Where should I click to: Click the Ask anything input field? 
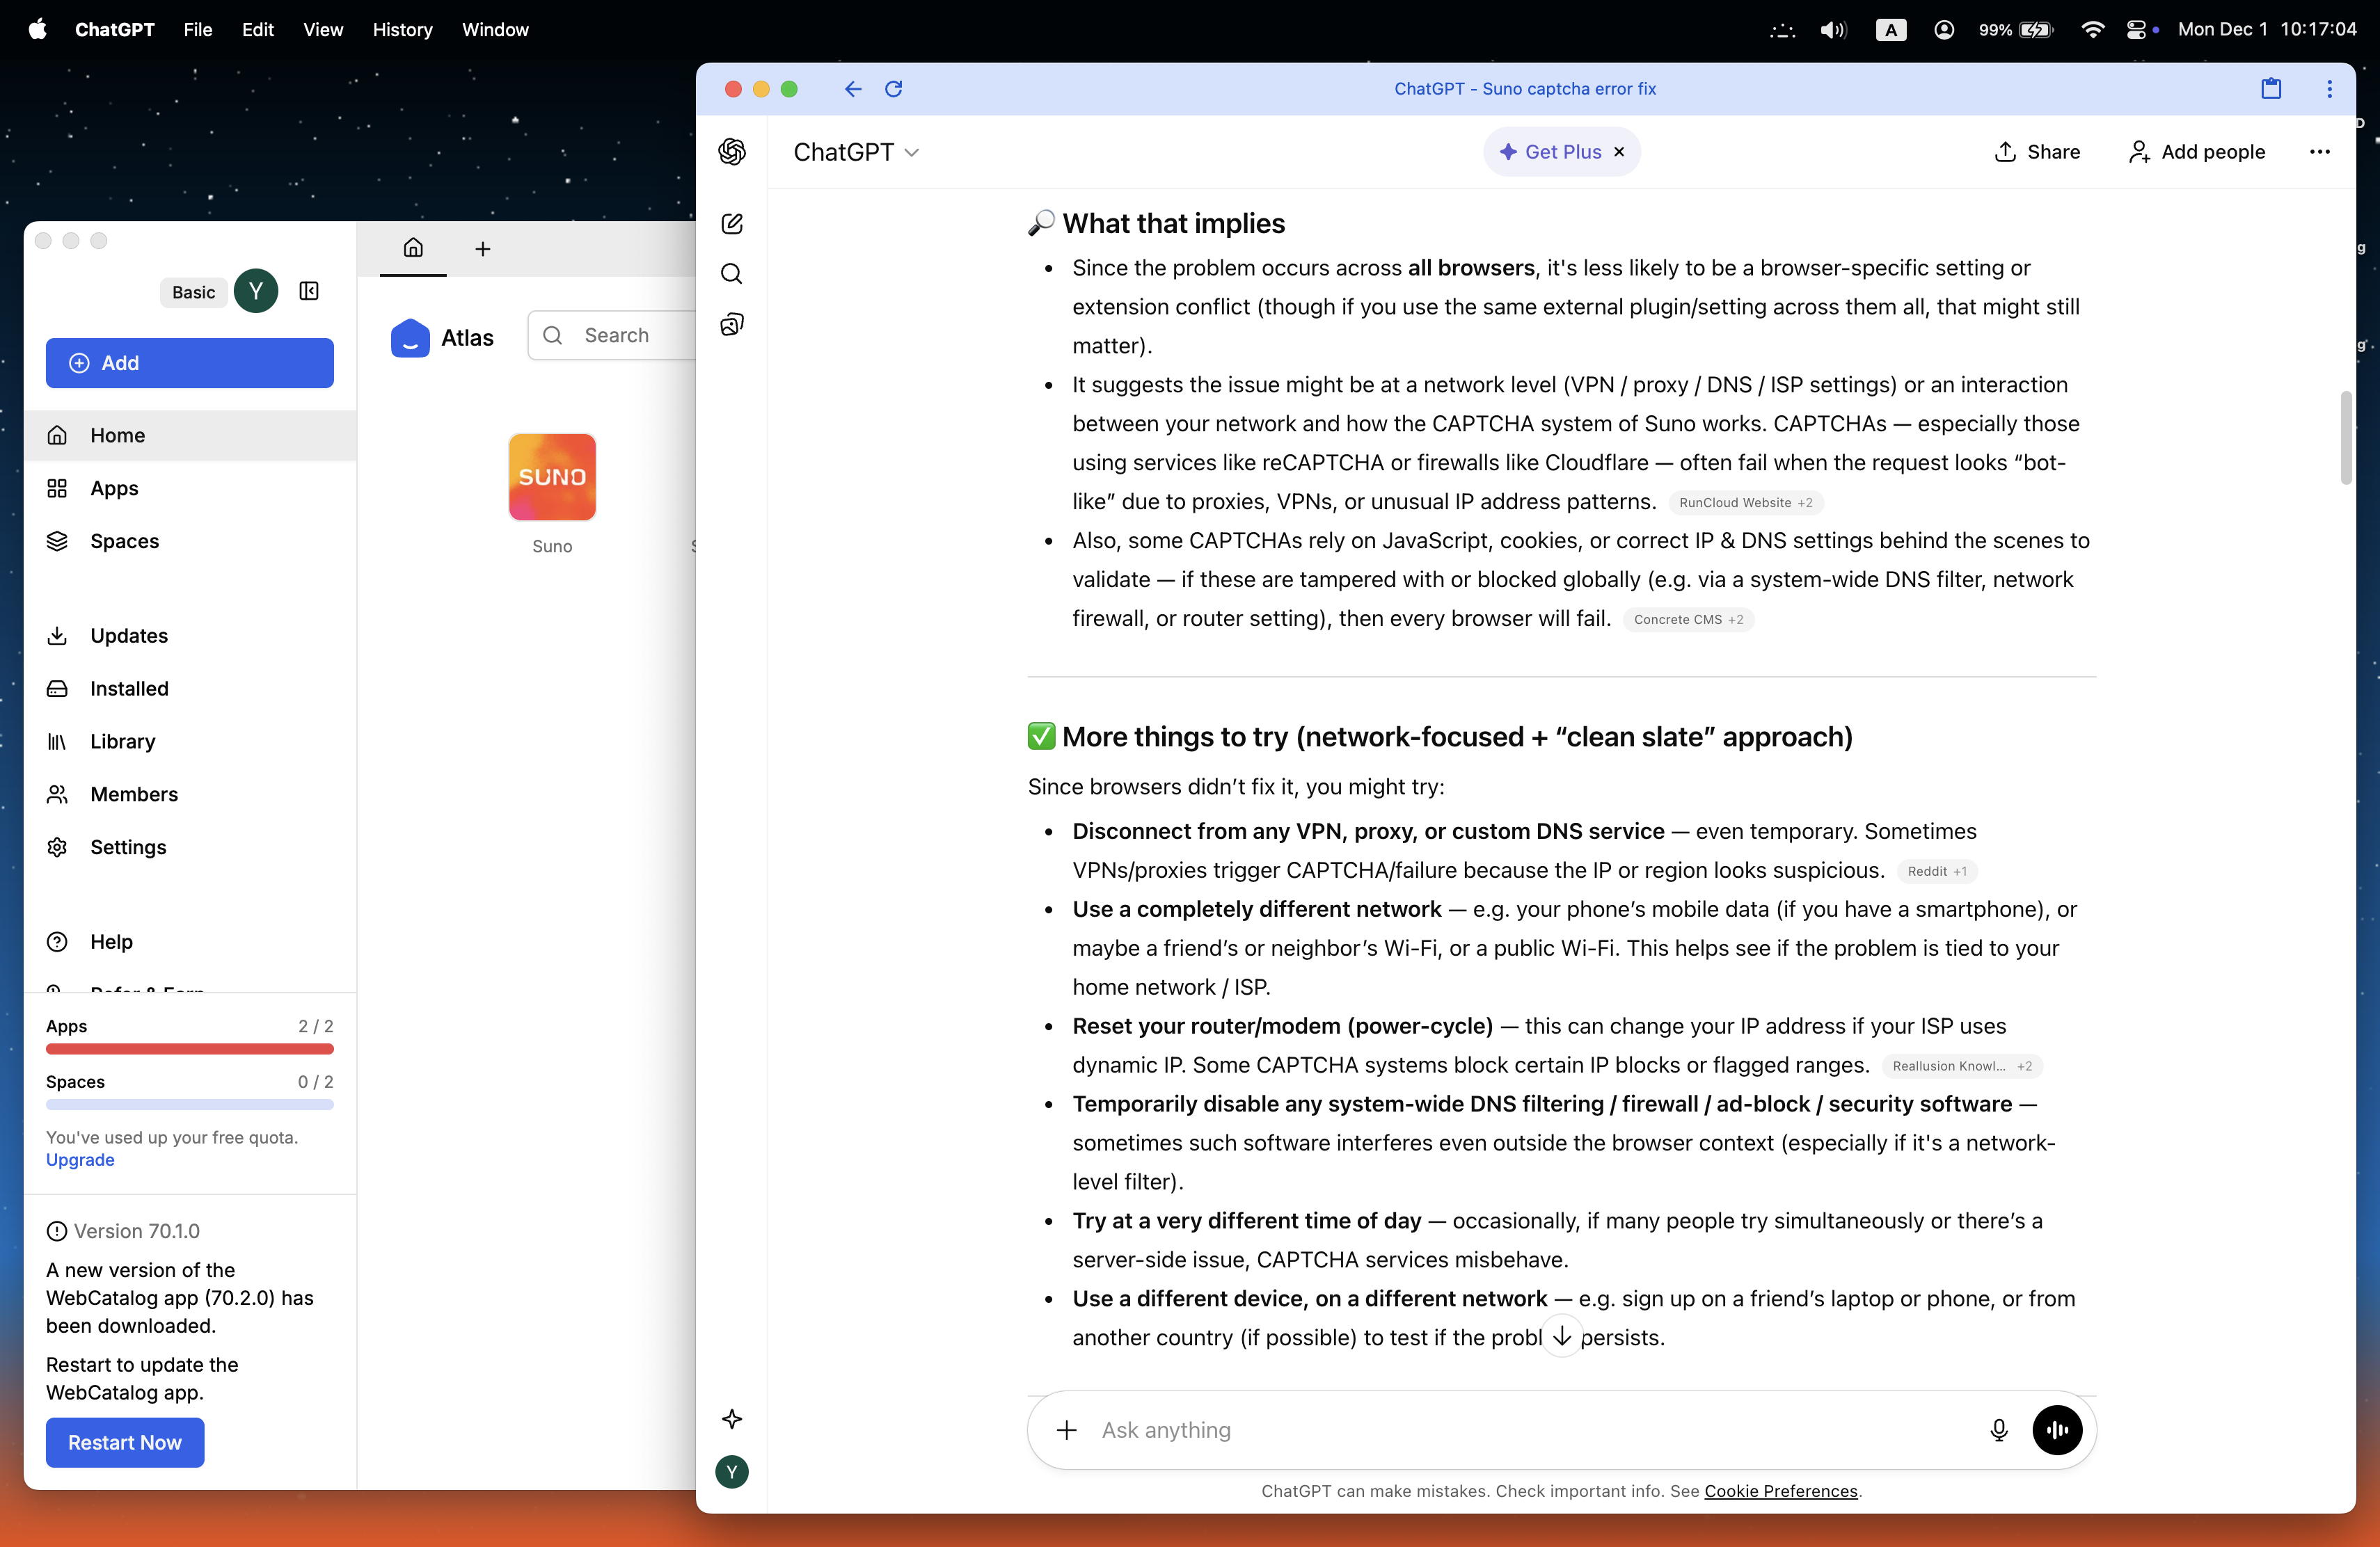coord(1530,1430)
